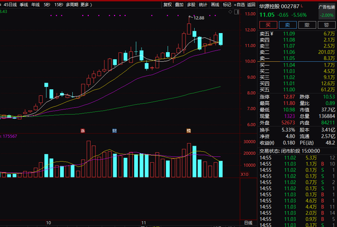Click the 涨停 limit-up price 12.87
The image size is (337, 227).
289,97
